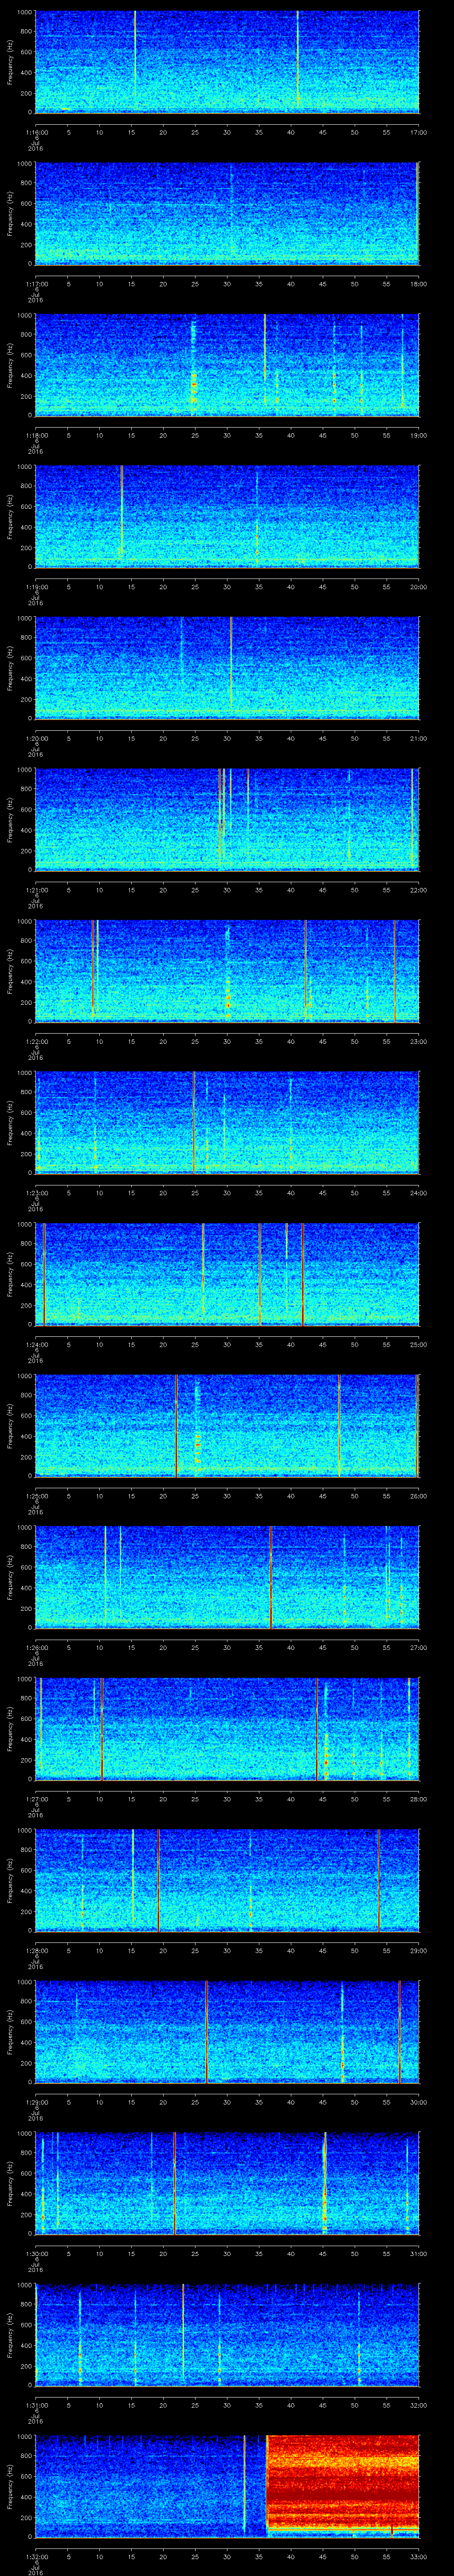Click the spectrogram panel starting at 1:25:00
454x2576 pixels.
pyautogui.click(x=227, y=1425)
